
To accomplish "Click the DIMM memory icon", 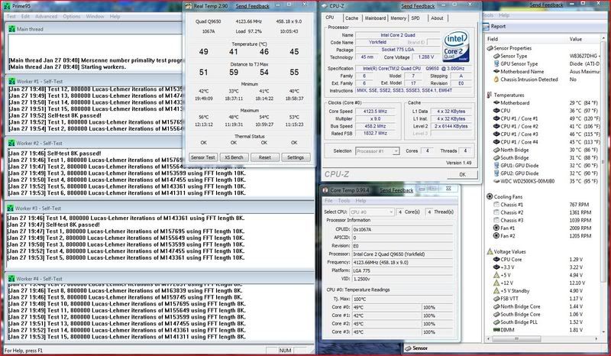I will 496,330.
